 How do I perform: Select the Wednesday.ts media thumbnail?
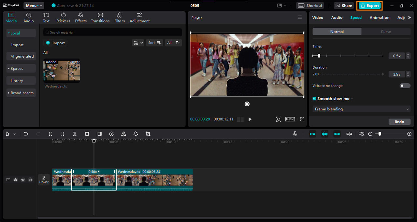[x=62, y=71]
